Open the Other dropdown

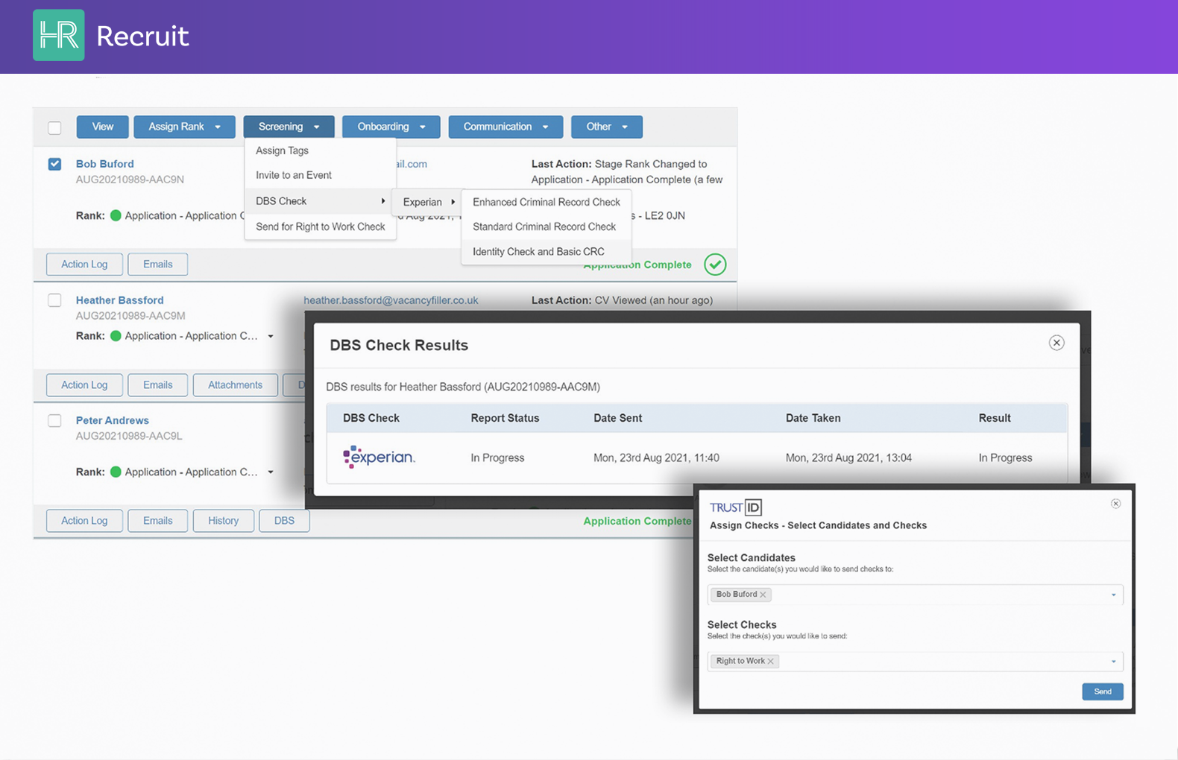coord(606,127)
